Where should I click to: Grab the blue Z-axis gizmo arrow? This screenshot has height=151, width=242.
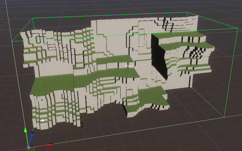32,134
